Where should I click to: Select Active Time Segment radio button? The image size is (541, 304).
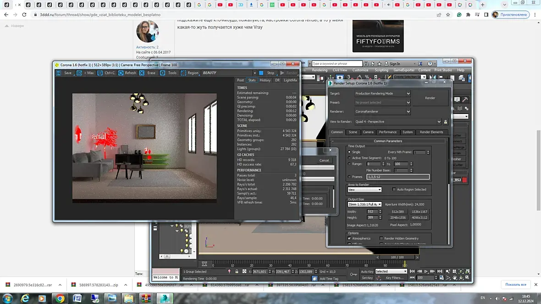[x=349, y=158]
